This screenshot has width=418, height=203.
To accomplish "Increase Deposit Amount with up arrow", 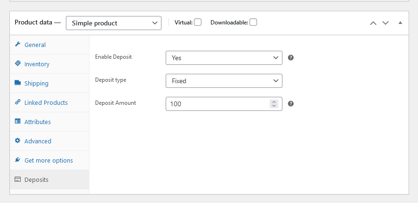I will pyautogui.click(x=274, y=101).
